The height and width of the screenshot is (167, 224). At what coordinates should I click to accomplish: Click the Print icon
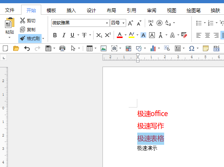[x=62, y=48]
